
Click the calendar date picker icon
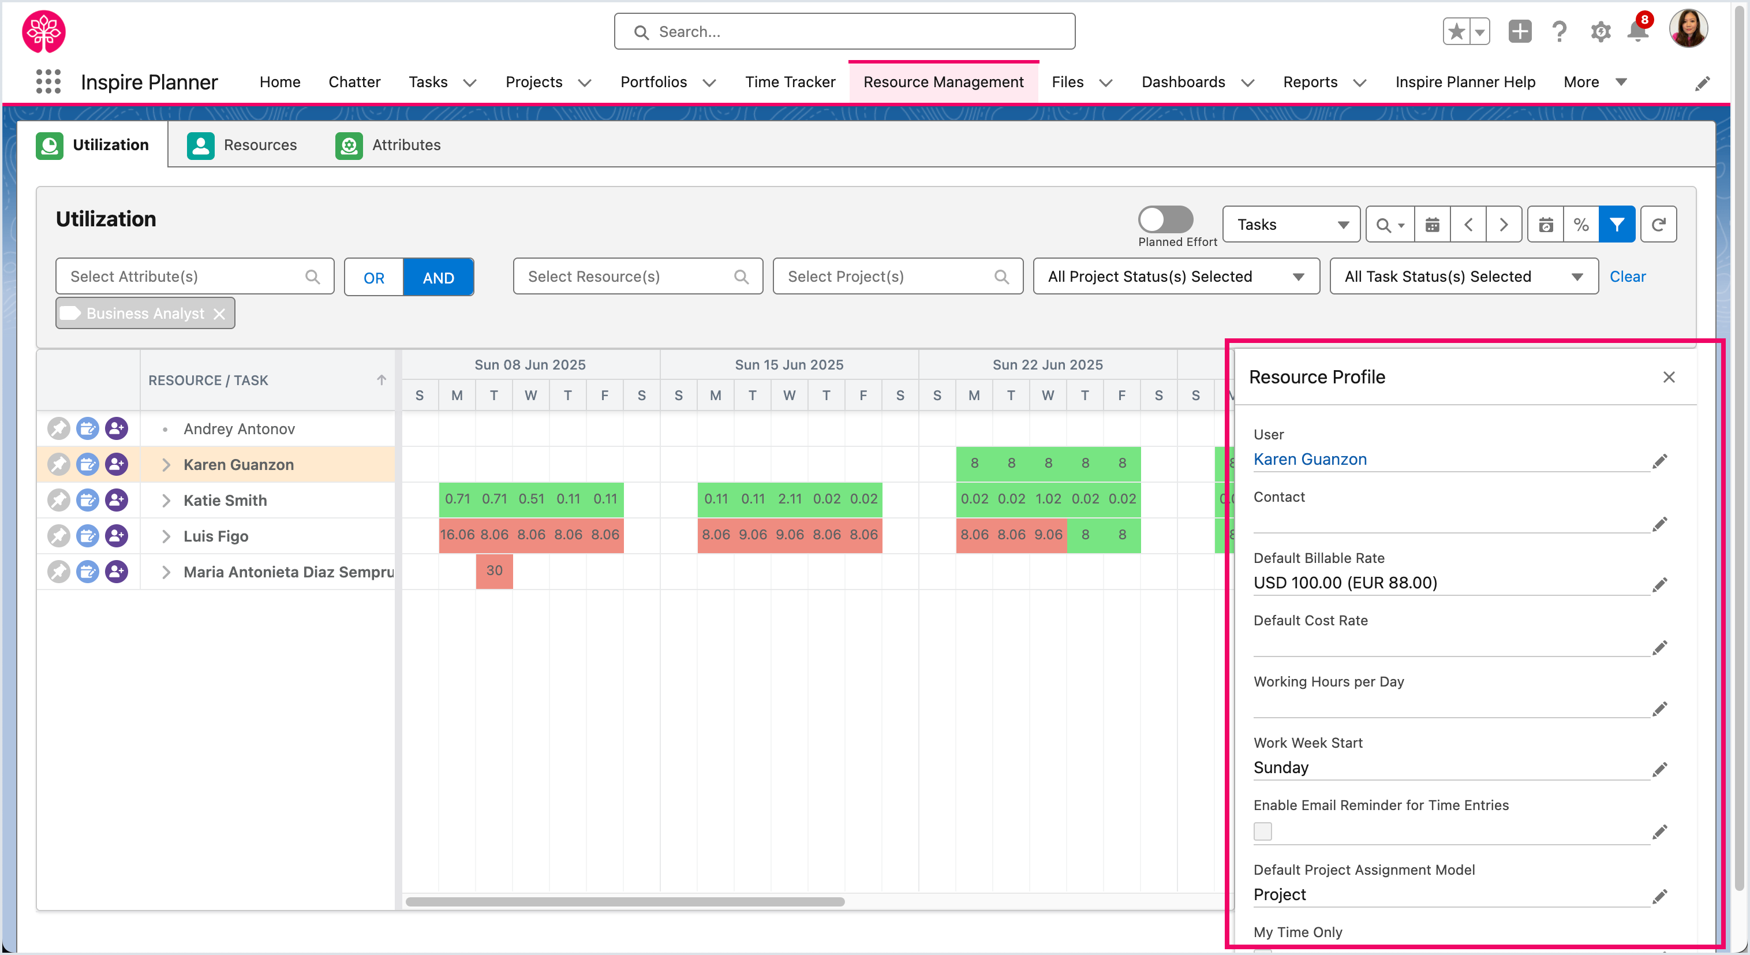tap(1432, 224)
